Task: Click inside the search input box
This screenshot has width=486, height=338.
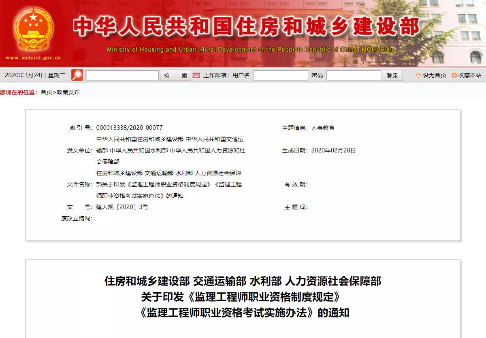Action: tap(122, 75)
